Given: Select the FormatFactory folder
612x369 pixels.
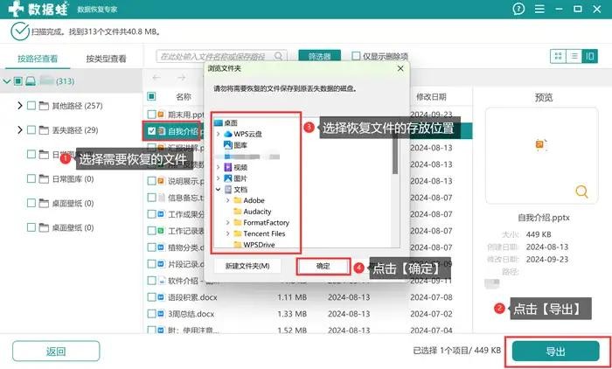Looking at the screenshot, I should point(267,223).
